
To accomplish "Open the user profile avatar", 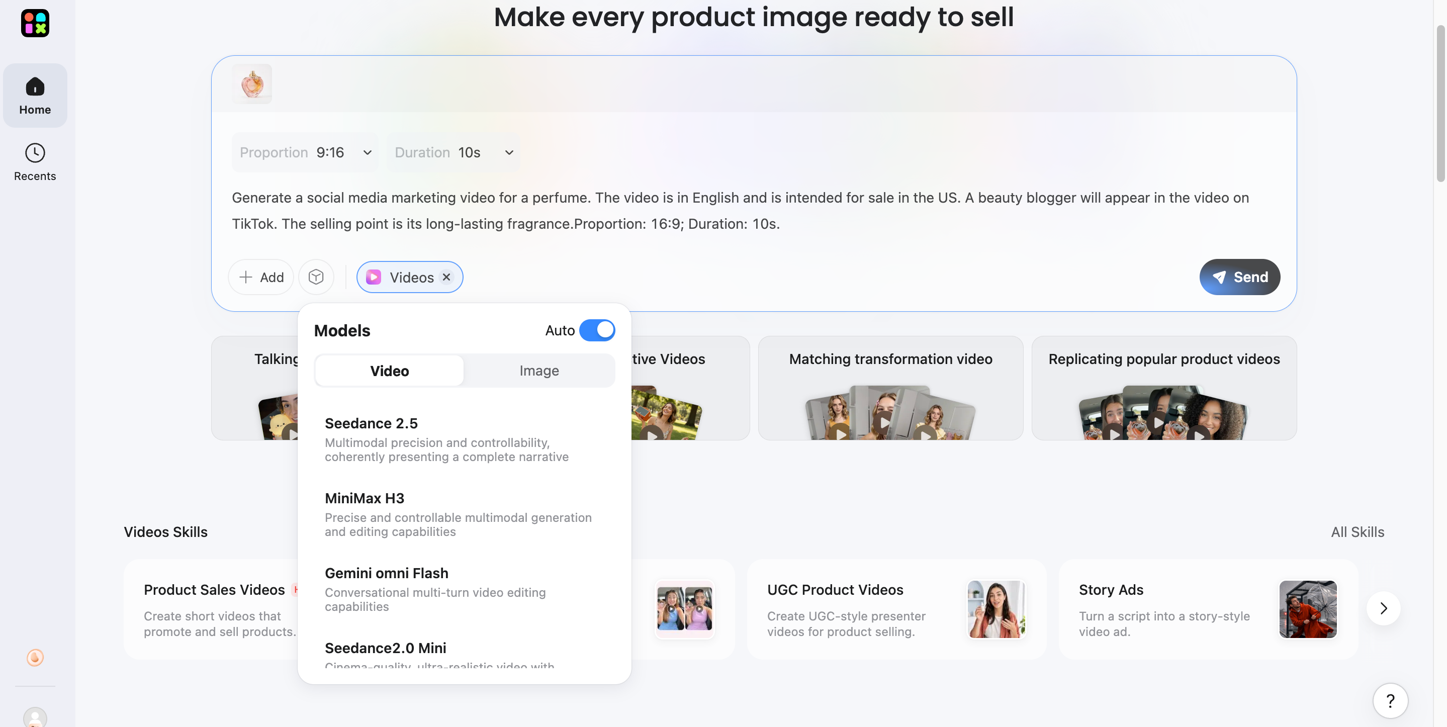I will (35, 717).
